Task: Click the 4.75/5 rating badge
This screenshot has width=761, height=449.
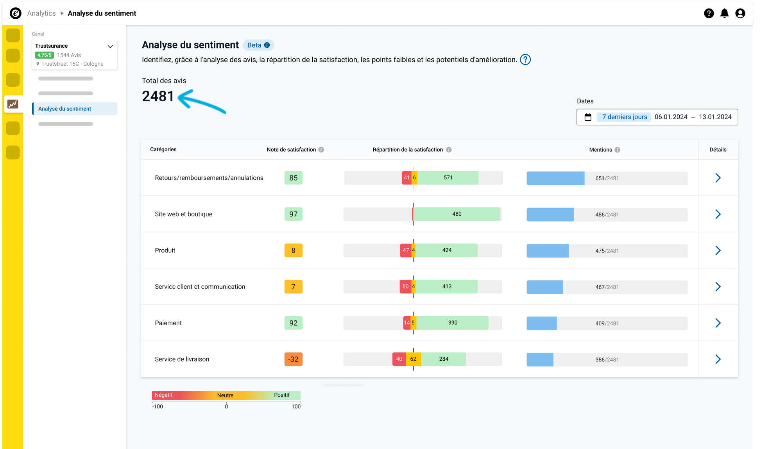Action: pos(45,55)
